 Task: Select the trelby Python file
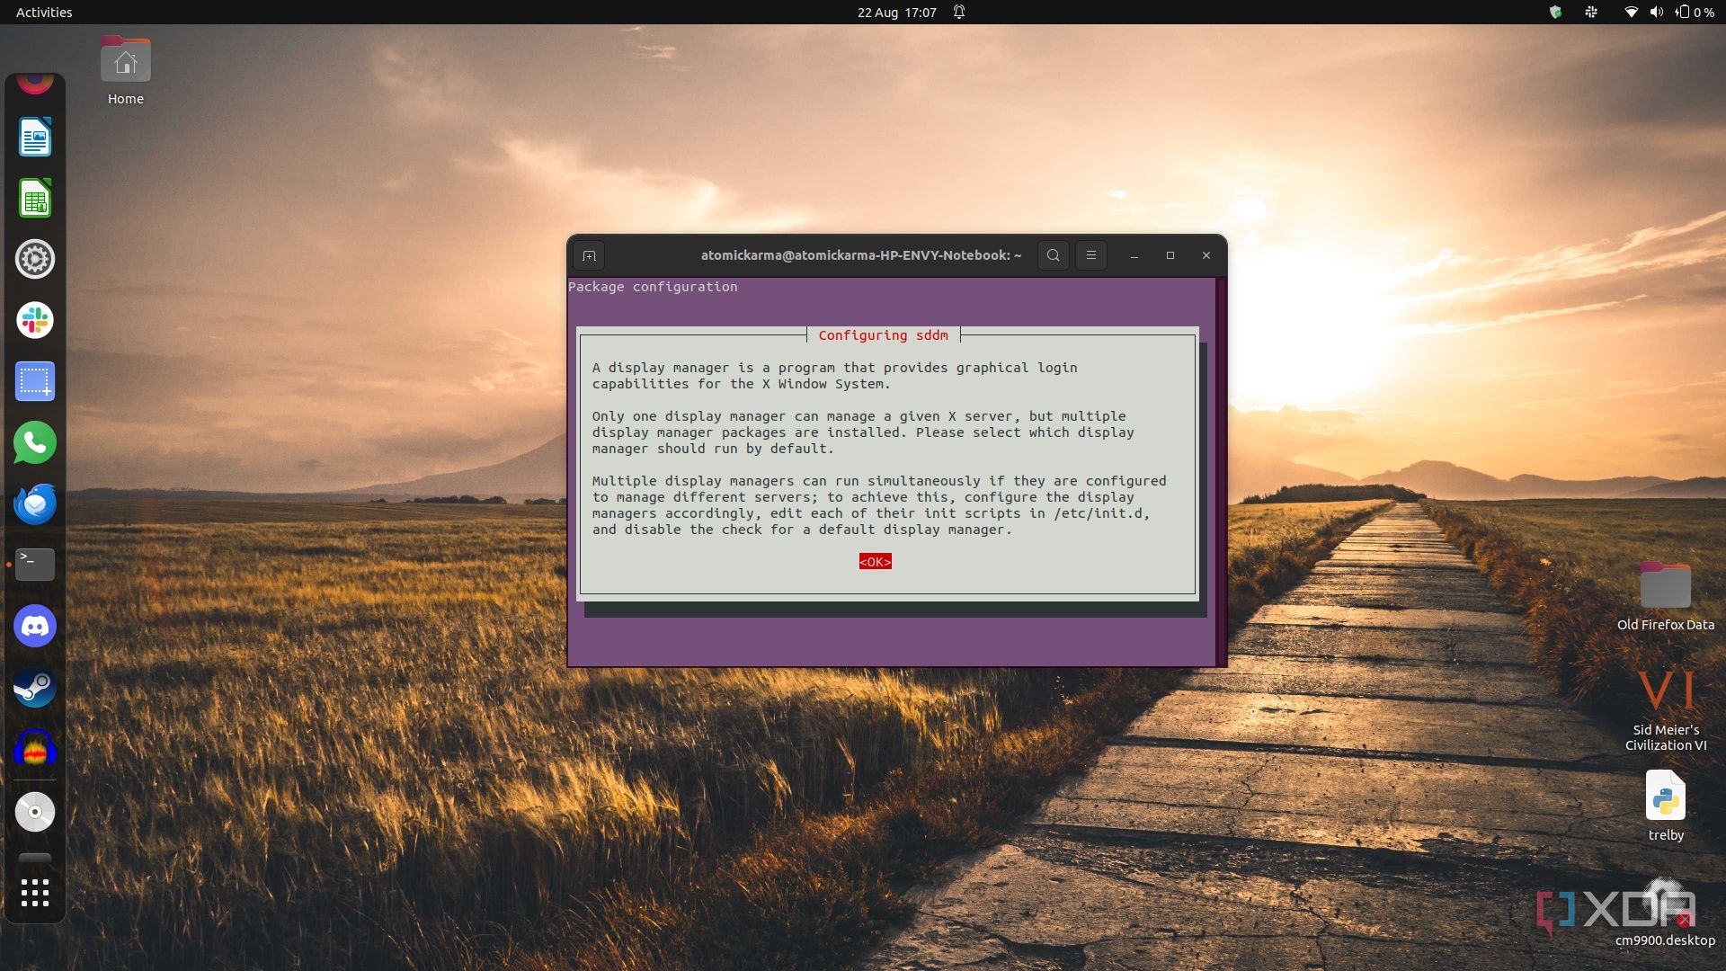coord(1666,806)
